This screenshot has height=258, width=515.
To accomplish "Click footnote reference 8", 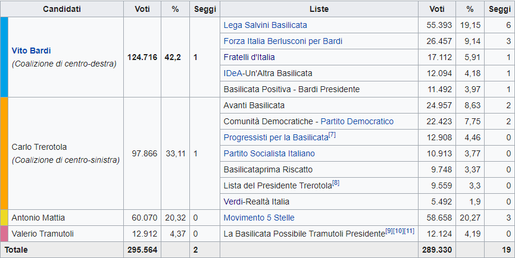I will 336,183.
